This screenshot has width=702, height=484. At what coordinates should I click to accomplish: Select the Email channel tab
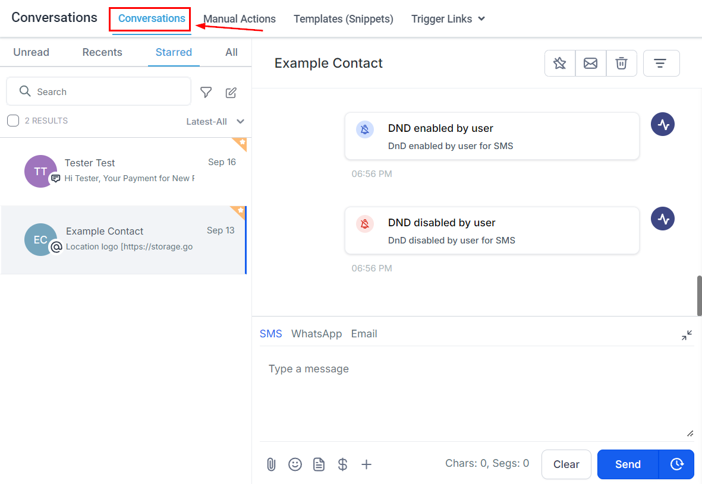point(364,334)
